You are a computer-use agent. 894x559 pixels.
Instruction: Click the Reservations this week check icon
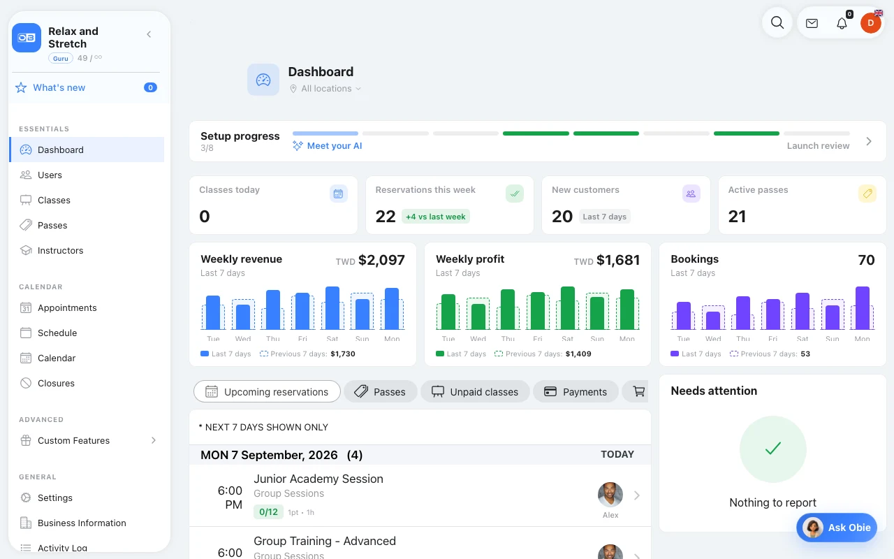click(x=515, y=194)
